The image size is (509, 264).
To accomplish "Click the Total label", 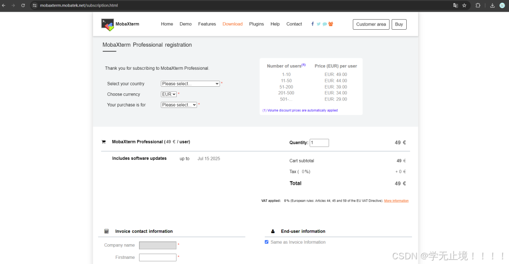I will pyautogui.click(x=296, y=183).
